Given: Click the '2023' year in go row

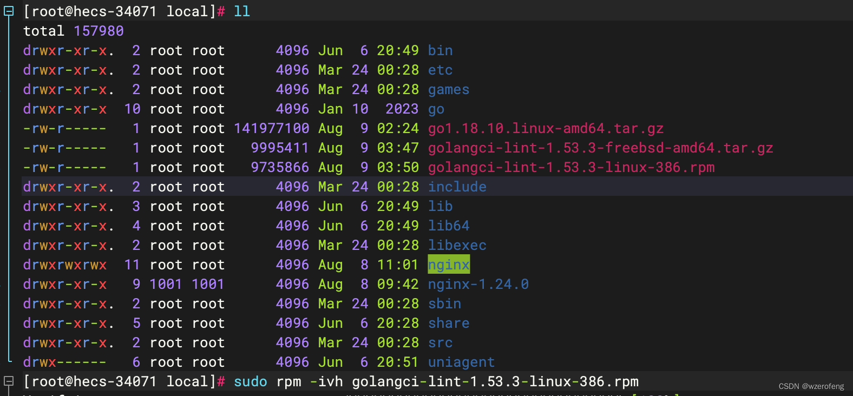Looking at the screenshot, I should click(402, 109).
